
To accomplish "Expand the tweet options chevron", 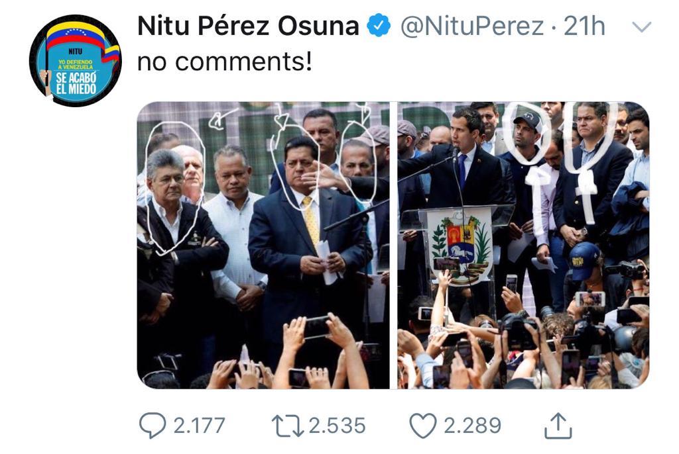I will click(641, 27).
